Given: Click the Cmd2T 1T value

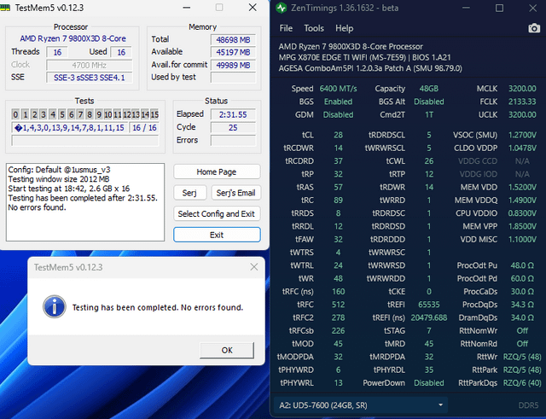Looking at the screenshot, I should click(428, 114).
